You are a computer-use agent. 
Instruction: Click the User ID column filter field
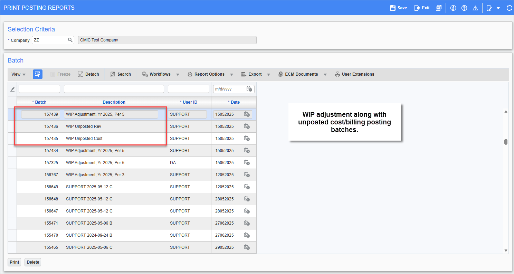(189, 89)
